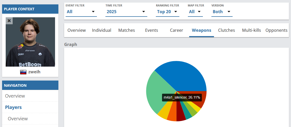This screenshot has height=127, width=291.
Task: Click the Player Context panel header
Action: 30,9
